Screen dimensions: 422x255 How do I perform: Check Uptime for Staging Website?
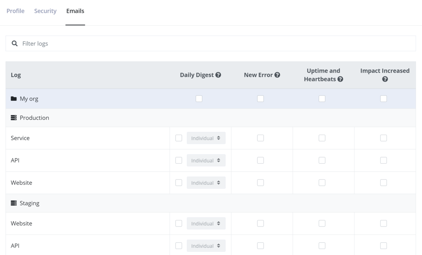[x=322, y=223]
